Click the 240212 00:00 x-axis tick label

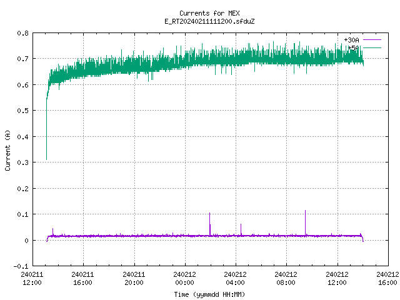tap(184, 278)
